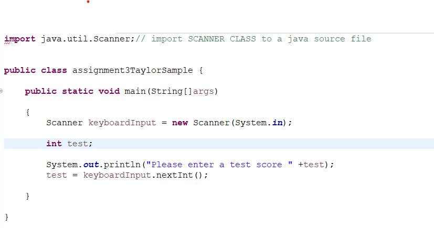Click 'main(String[]args)' method signature
This screenshot has width=434, height=228.
[x=171, y=92]
